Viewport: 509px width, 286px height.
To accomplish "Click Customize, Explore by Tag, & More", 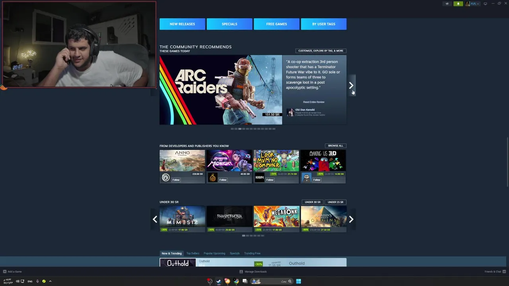I will pos(321,51).
